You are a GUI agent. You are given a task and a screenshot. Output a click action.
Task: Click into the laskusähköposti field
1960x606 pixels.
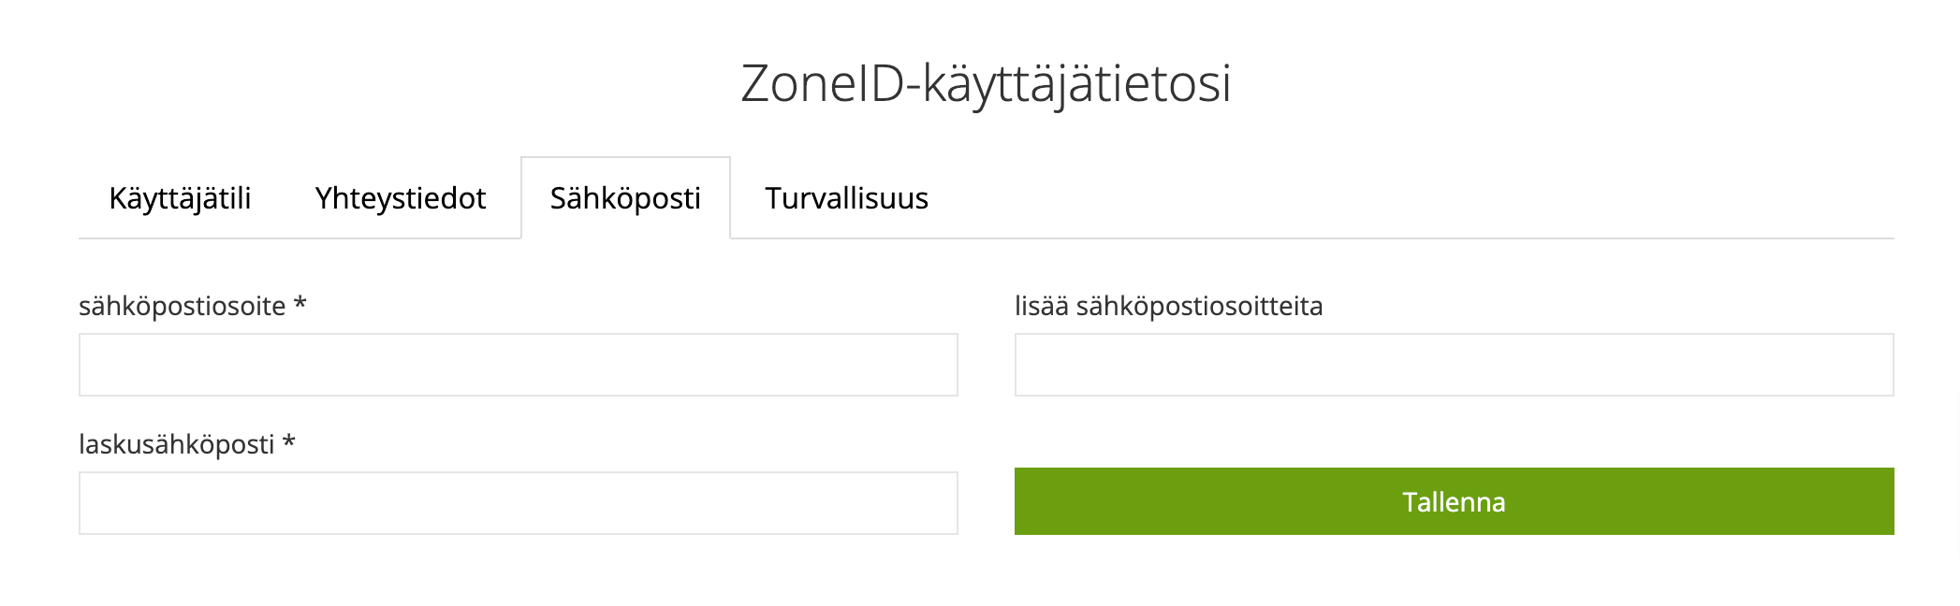point(518,503)
